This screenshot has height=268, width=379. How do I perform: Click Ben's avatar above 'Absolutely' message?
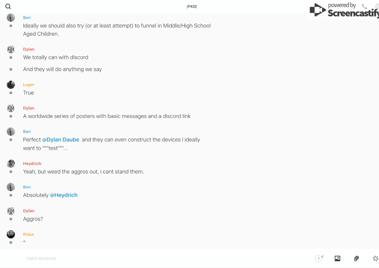coord(11,187)
